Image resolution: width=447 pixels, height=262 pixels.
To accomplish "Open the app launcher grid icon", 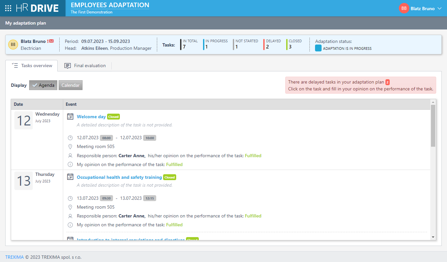I will pyautogui.click(x=8, y=8).
